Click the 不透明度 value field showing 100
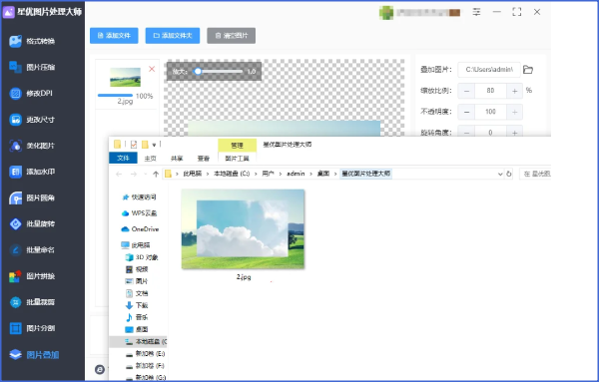 click(x=490, y=112)
